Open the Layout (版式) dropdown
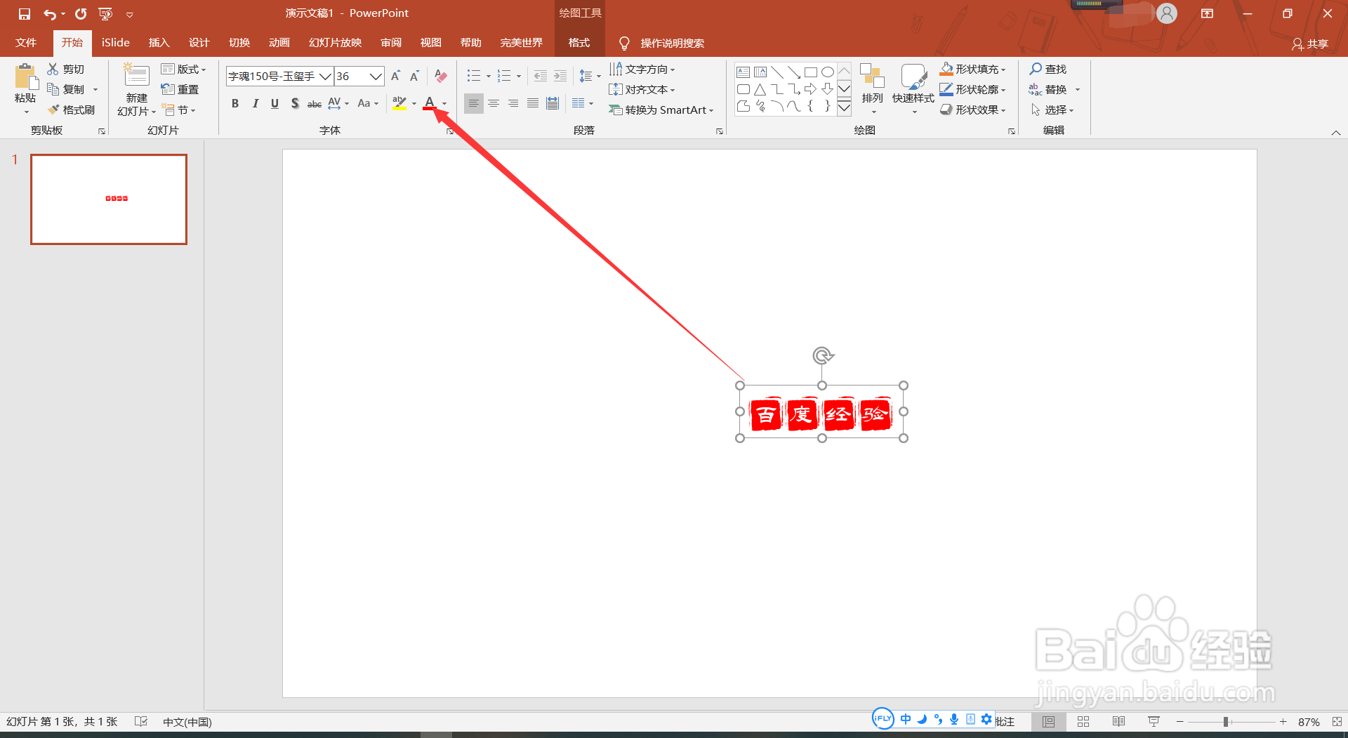 (183, 69)
